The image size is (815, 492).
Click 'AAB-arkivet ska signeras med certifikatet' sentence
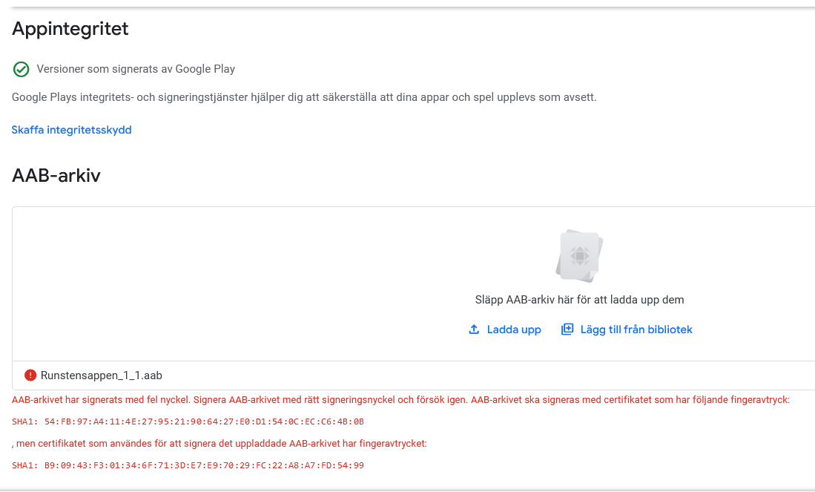pyautogui.click(x=630, y=399)
